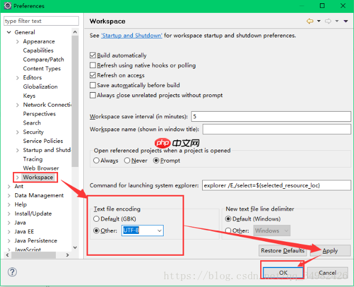
Task: Expand the Editors tree node
Action: [x=18, y=78]
